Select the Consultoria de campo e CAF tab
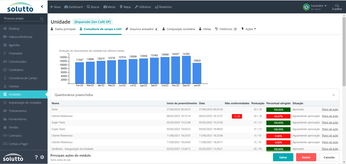346x164 pixels. [x=101, y=29]
